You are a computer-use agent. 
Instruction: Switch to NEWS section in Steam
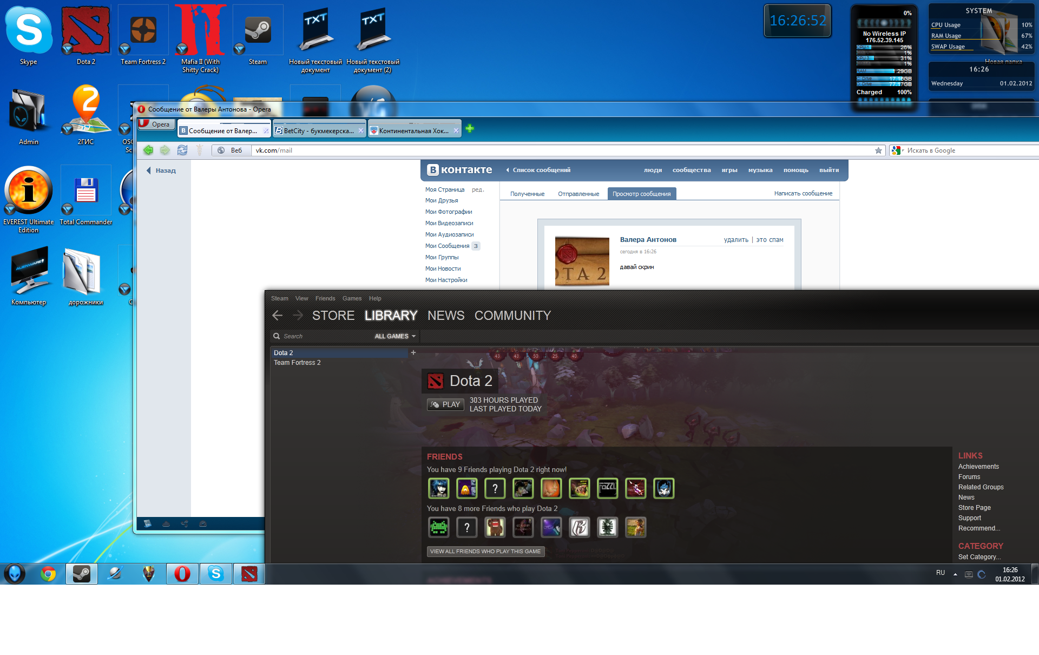(446, 316)
